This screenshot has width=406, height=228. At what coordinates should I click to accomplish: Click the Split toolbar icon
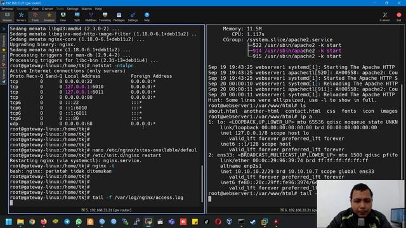click(77, 17)
